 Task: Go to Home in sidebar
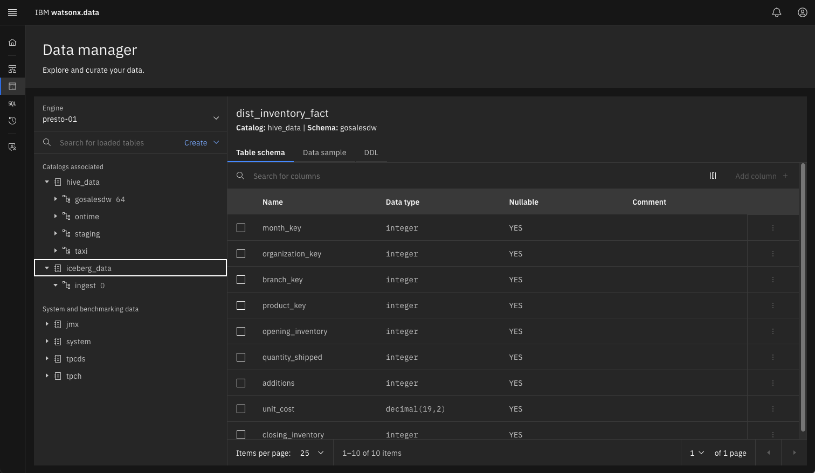point(12,43)
